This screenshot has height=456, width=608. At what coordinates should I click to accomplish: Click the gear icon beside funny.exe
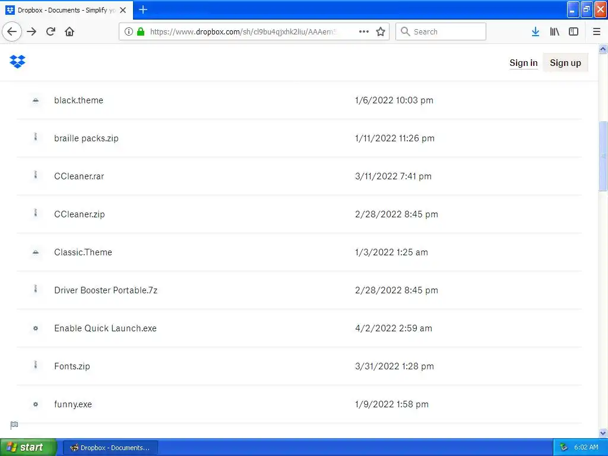pyautogui.click(x=36, y=404)
